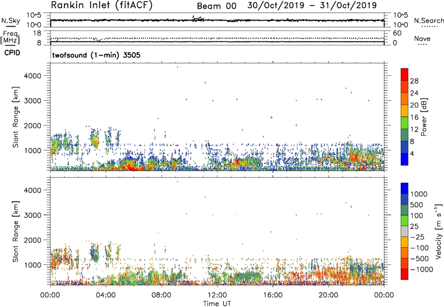Click the 12:00 time tick label
The height and width of the screenshot is (307, 444).
(217, 295)
